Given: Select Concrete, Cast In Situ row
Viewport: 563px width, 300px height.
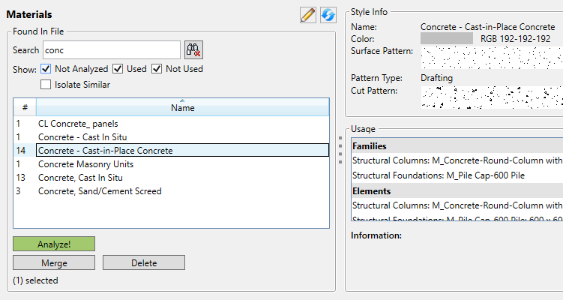Looking at the screenshot, I should coord(171,178).
